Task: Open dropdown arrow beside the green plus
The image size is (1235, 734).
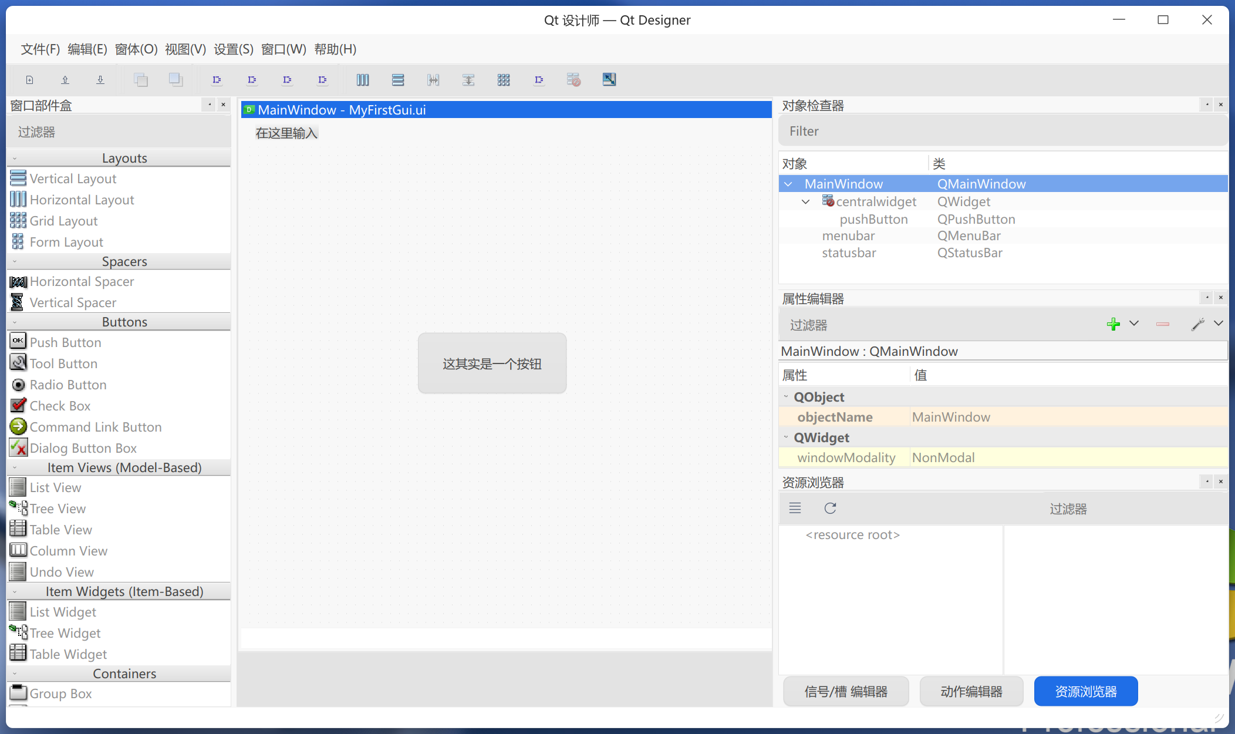Action: click(1134, 324)
